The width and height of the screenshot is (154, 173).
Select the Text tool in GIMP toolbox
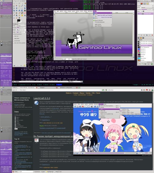pos(25,10)
